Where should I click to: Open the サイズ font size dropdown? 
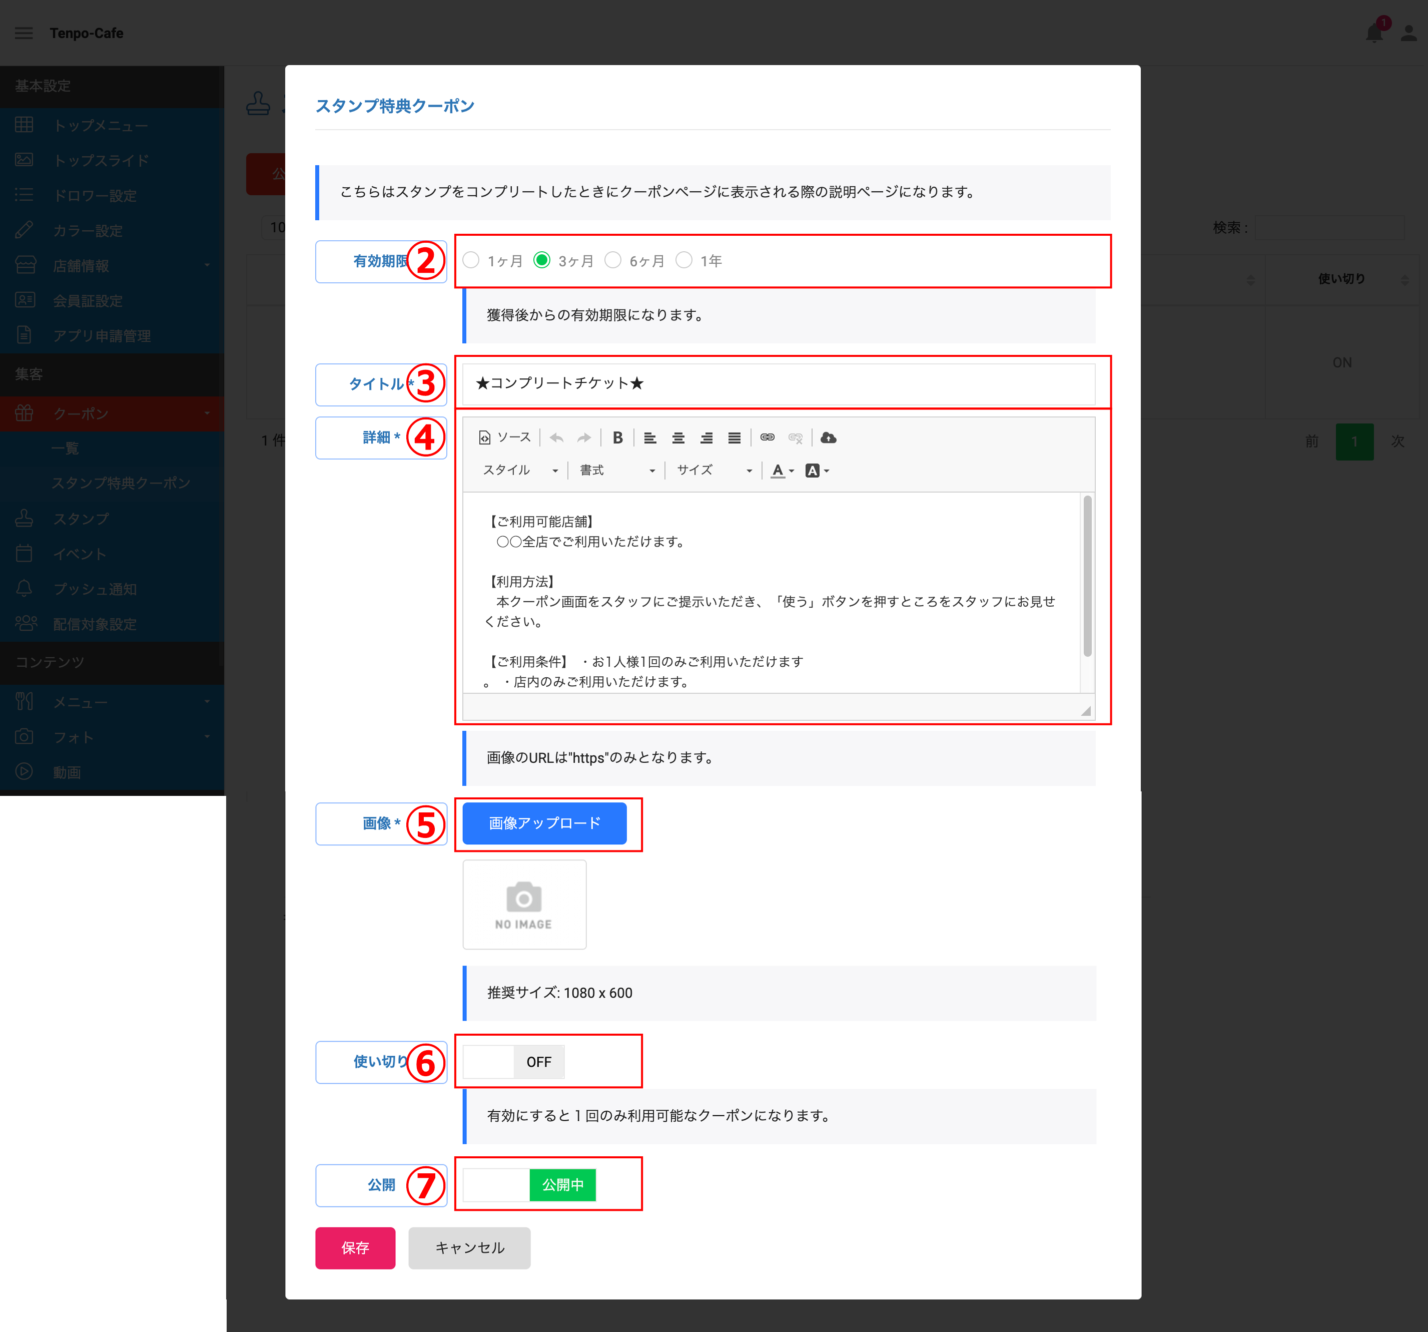pos(715,471)
